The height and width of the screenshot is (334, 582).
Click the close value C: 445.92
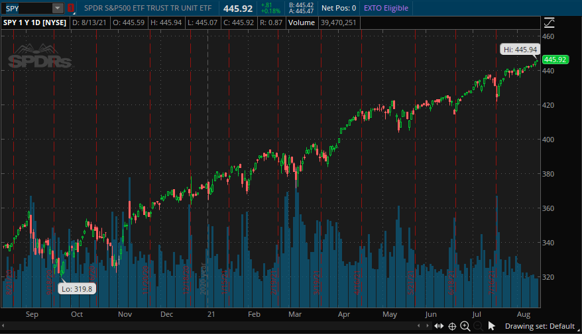click(x=239, y=22)
